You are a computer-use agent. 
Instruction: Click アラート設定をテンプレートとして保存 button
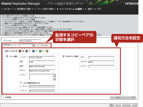point(123,98)
